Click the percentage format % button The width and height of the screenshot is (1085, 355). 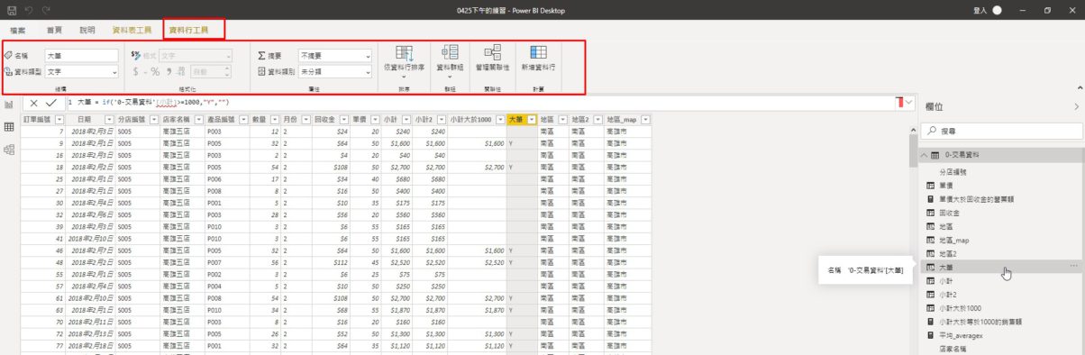coord(155,71)
